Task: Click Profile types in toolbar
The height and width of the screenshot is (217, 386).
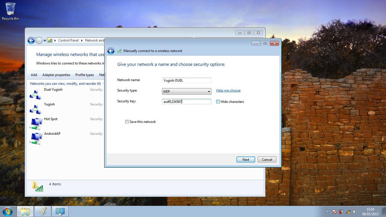Action: click(x=84, y=75)
